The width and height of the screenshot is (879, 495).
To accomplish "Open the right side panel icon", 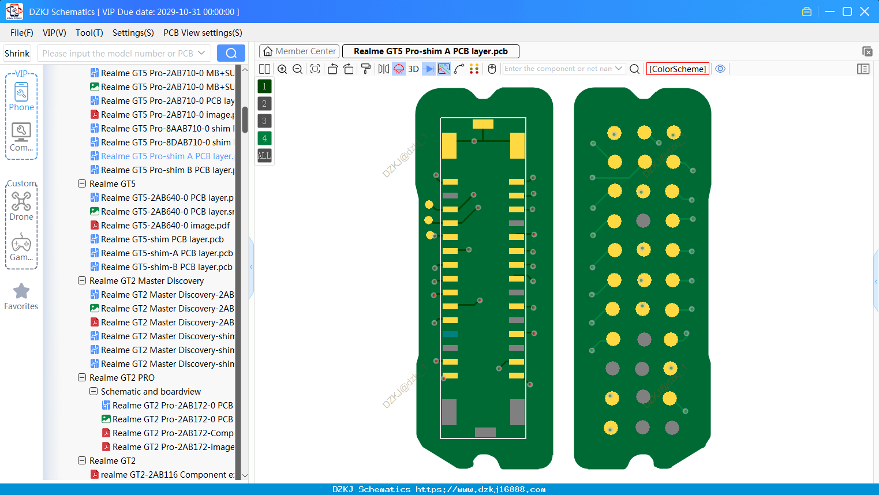I will pos(863,69).
